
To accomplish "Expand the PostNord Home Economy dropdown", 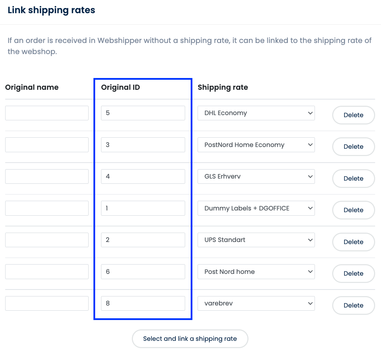I will pyautogui.click(x=256, y=145).
